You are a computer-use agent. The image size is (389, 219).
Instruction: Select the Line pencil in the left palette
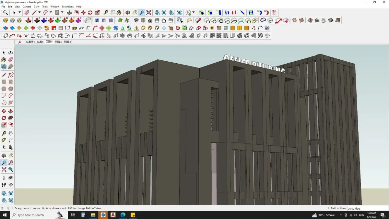click(4, 75)
